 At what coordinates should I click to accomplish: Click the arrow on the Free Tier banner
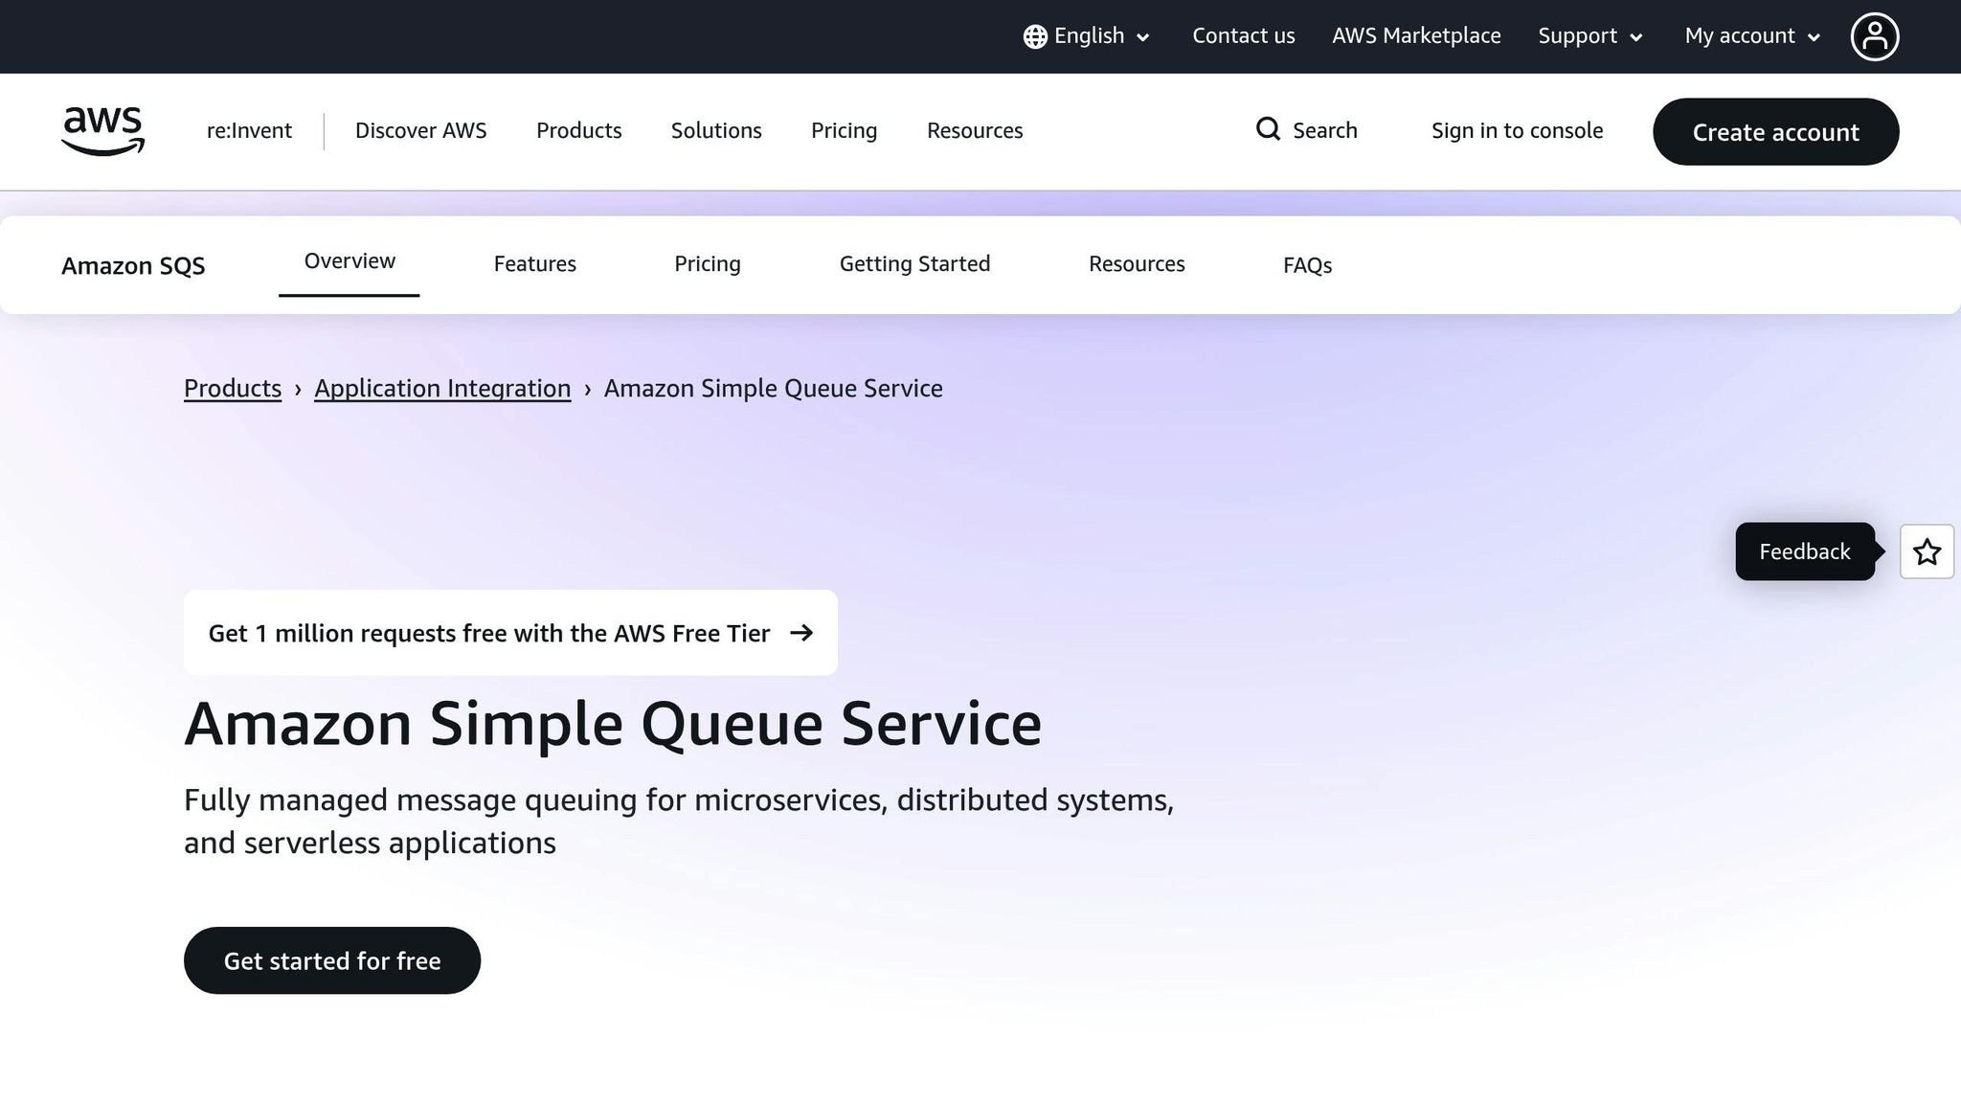pyautogui.click(x=802, y=633)
